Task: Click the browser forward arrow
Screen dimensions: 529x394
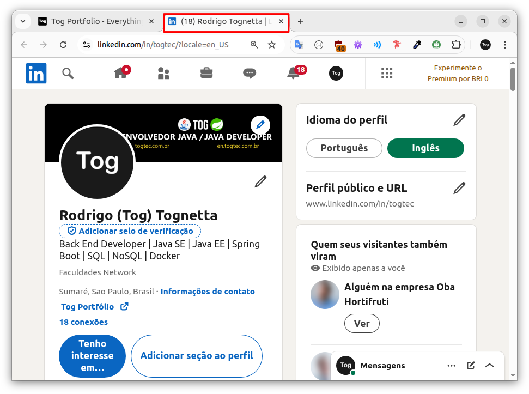Action: point(44,45)
